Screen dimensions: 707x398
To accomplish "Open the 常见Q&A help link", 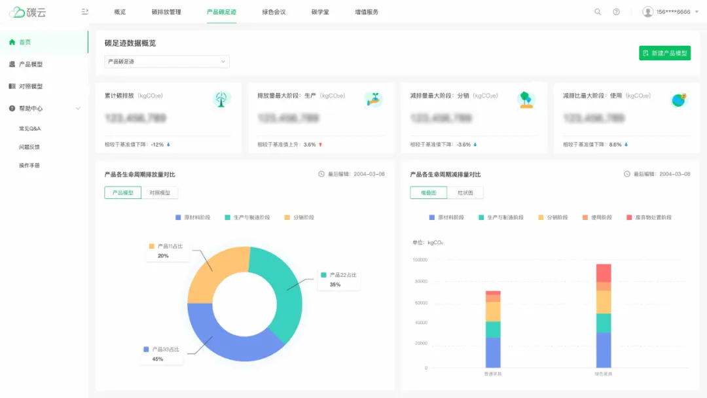I will click(30, 128).
